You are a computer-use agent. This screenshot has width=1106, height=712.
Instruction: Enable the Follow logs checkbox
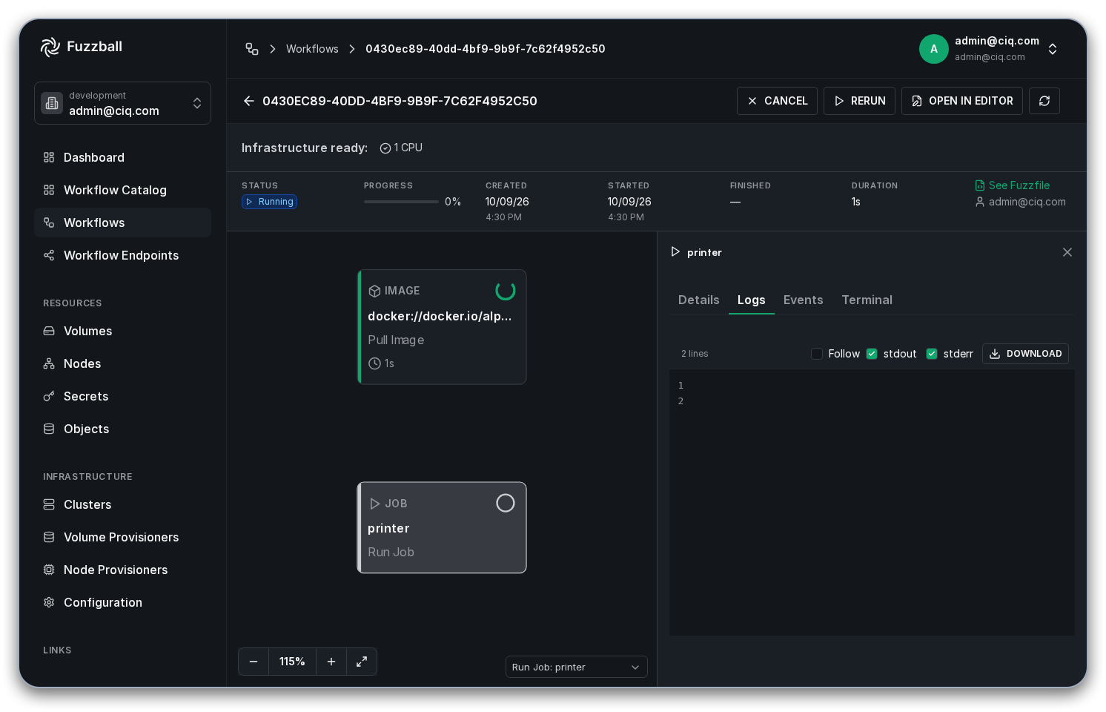[817, 354]
